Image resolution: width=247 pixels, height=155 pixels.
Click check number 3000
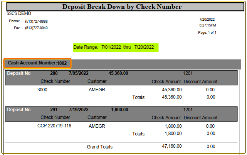42,90
